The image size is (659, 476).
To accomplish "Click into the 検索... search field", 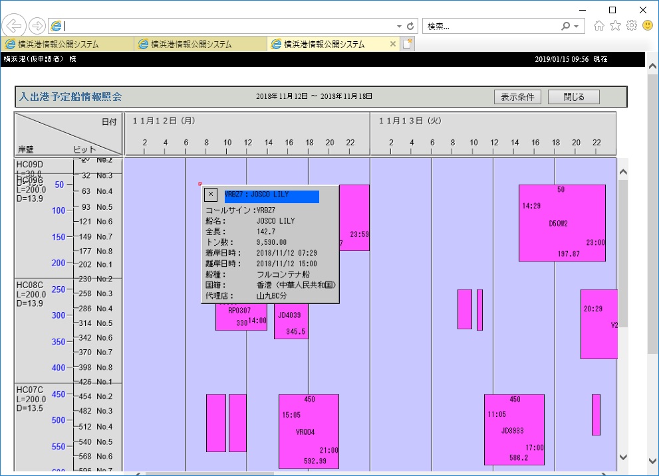I will point(491,26).
